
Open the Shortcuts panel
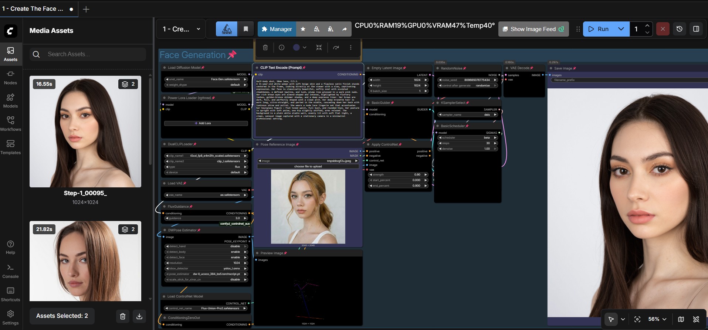[10, 295]
